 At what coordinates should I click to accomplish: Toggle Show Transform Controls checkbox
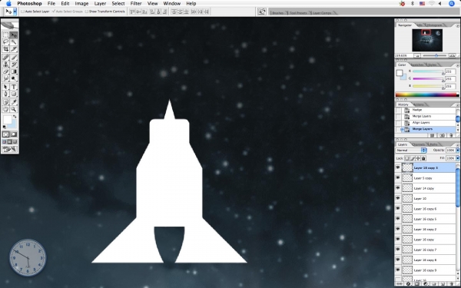[x=86, y=12]
